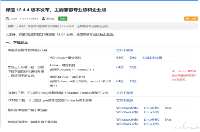
Task: Click the publish date 2020-11-03 17:26:55
Action: coord(24,19)
